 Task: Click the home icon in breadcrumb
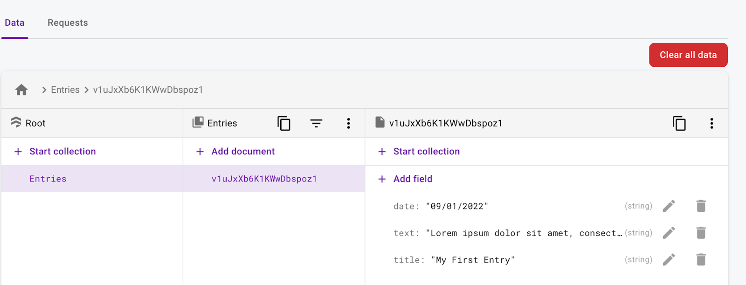[21, 90]
